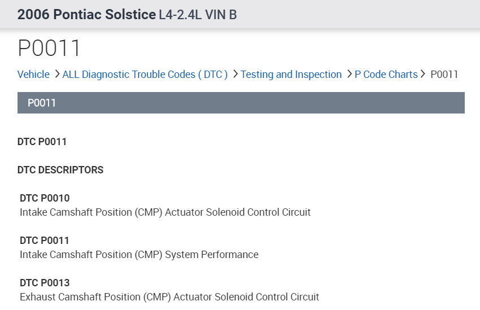Image resolution: width=480 pixels, height=310 pixels.
Task: Click the gray P0011 section header bar
Action: pyautogui.click(x=241, y=103)
